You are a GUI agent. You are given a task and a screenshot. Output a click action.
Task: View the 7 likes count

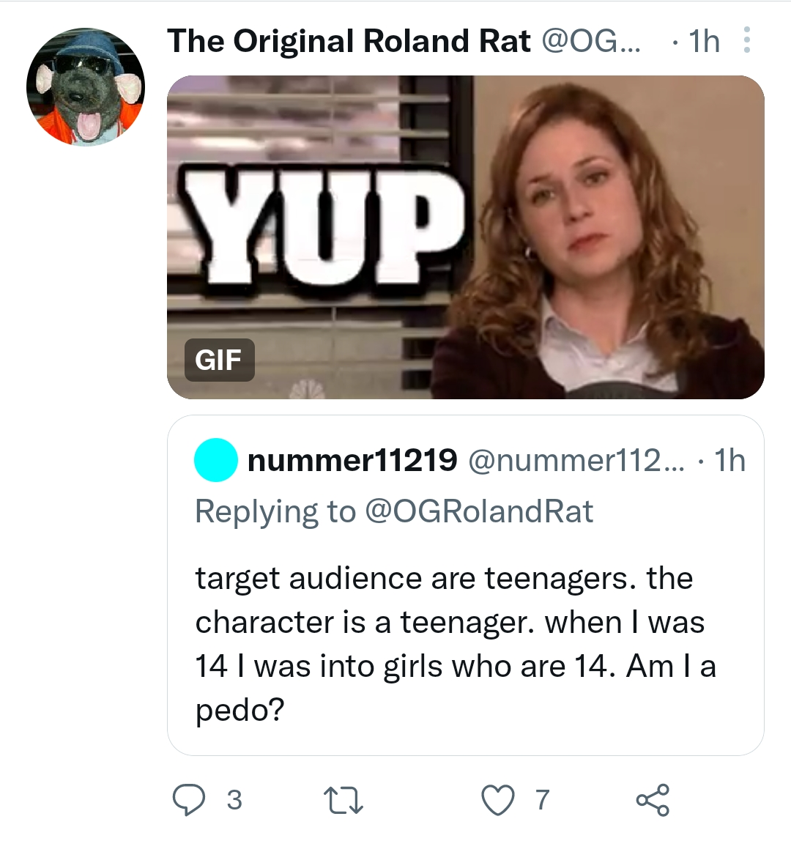[x=542, y=800]
